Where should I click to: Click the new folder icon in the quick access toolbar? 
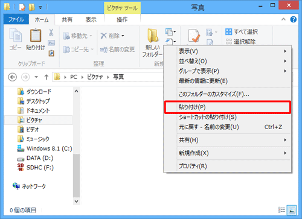[31, 7]
